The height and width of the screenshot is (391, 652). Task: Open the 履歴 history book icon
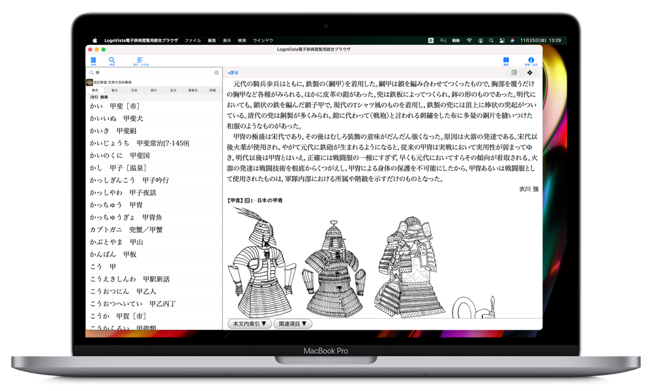506,61
